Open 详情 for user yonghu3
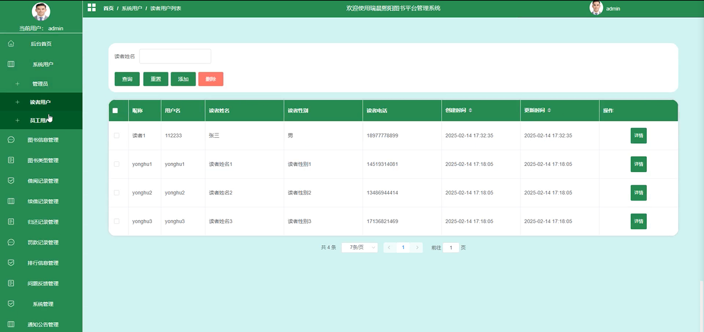Screen dimensions: 704x332 638,221
